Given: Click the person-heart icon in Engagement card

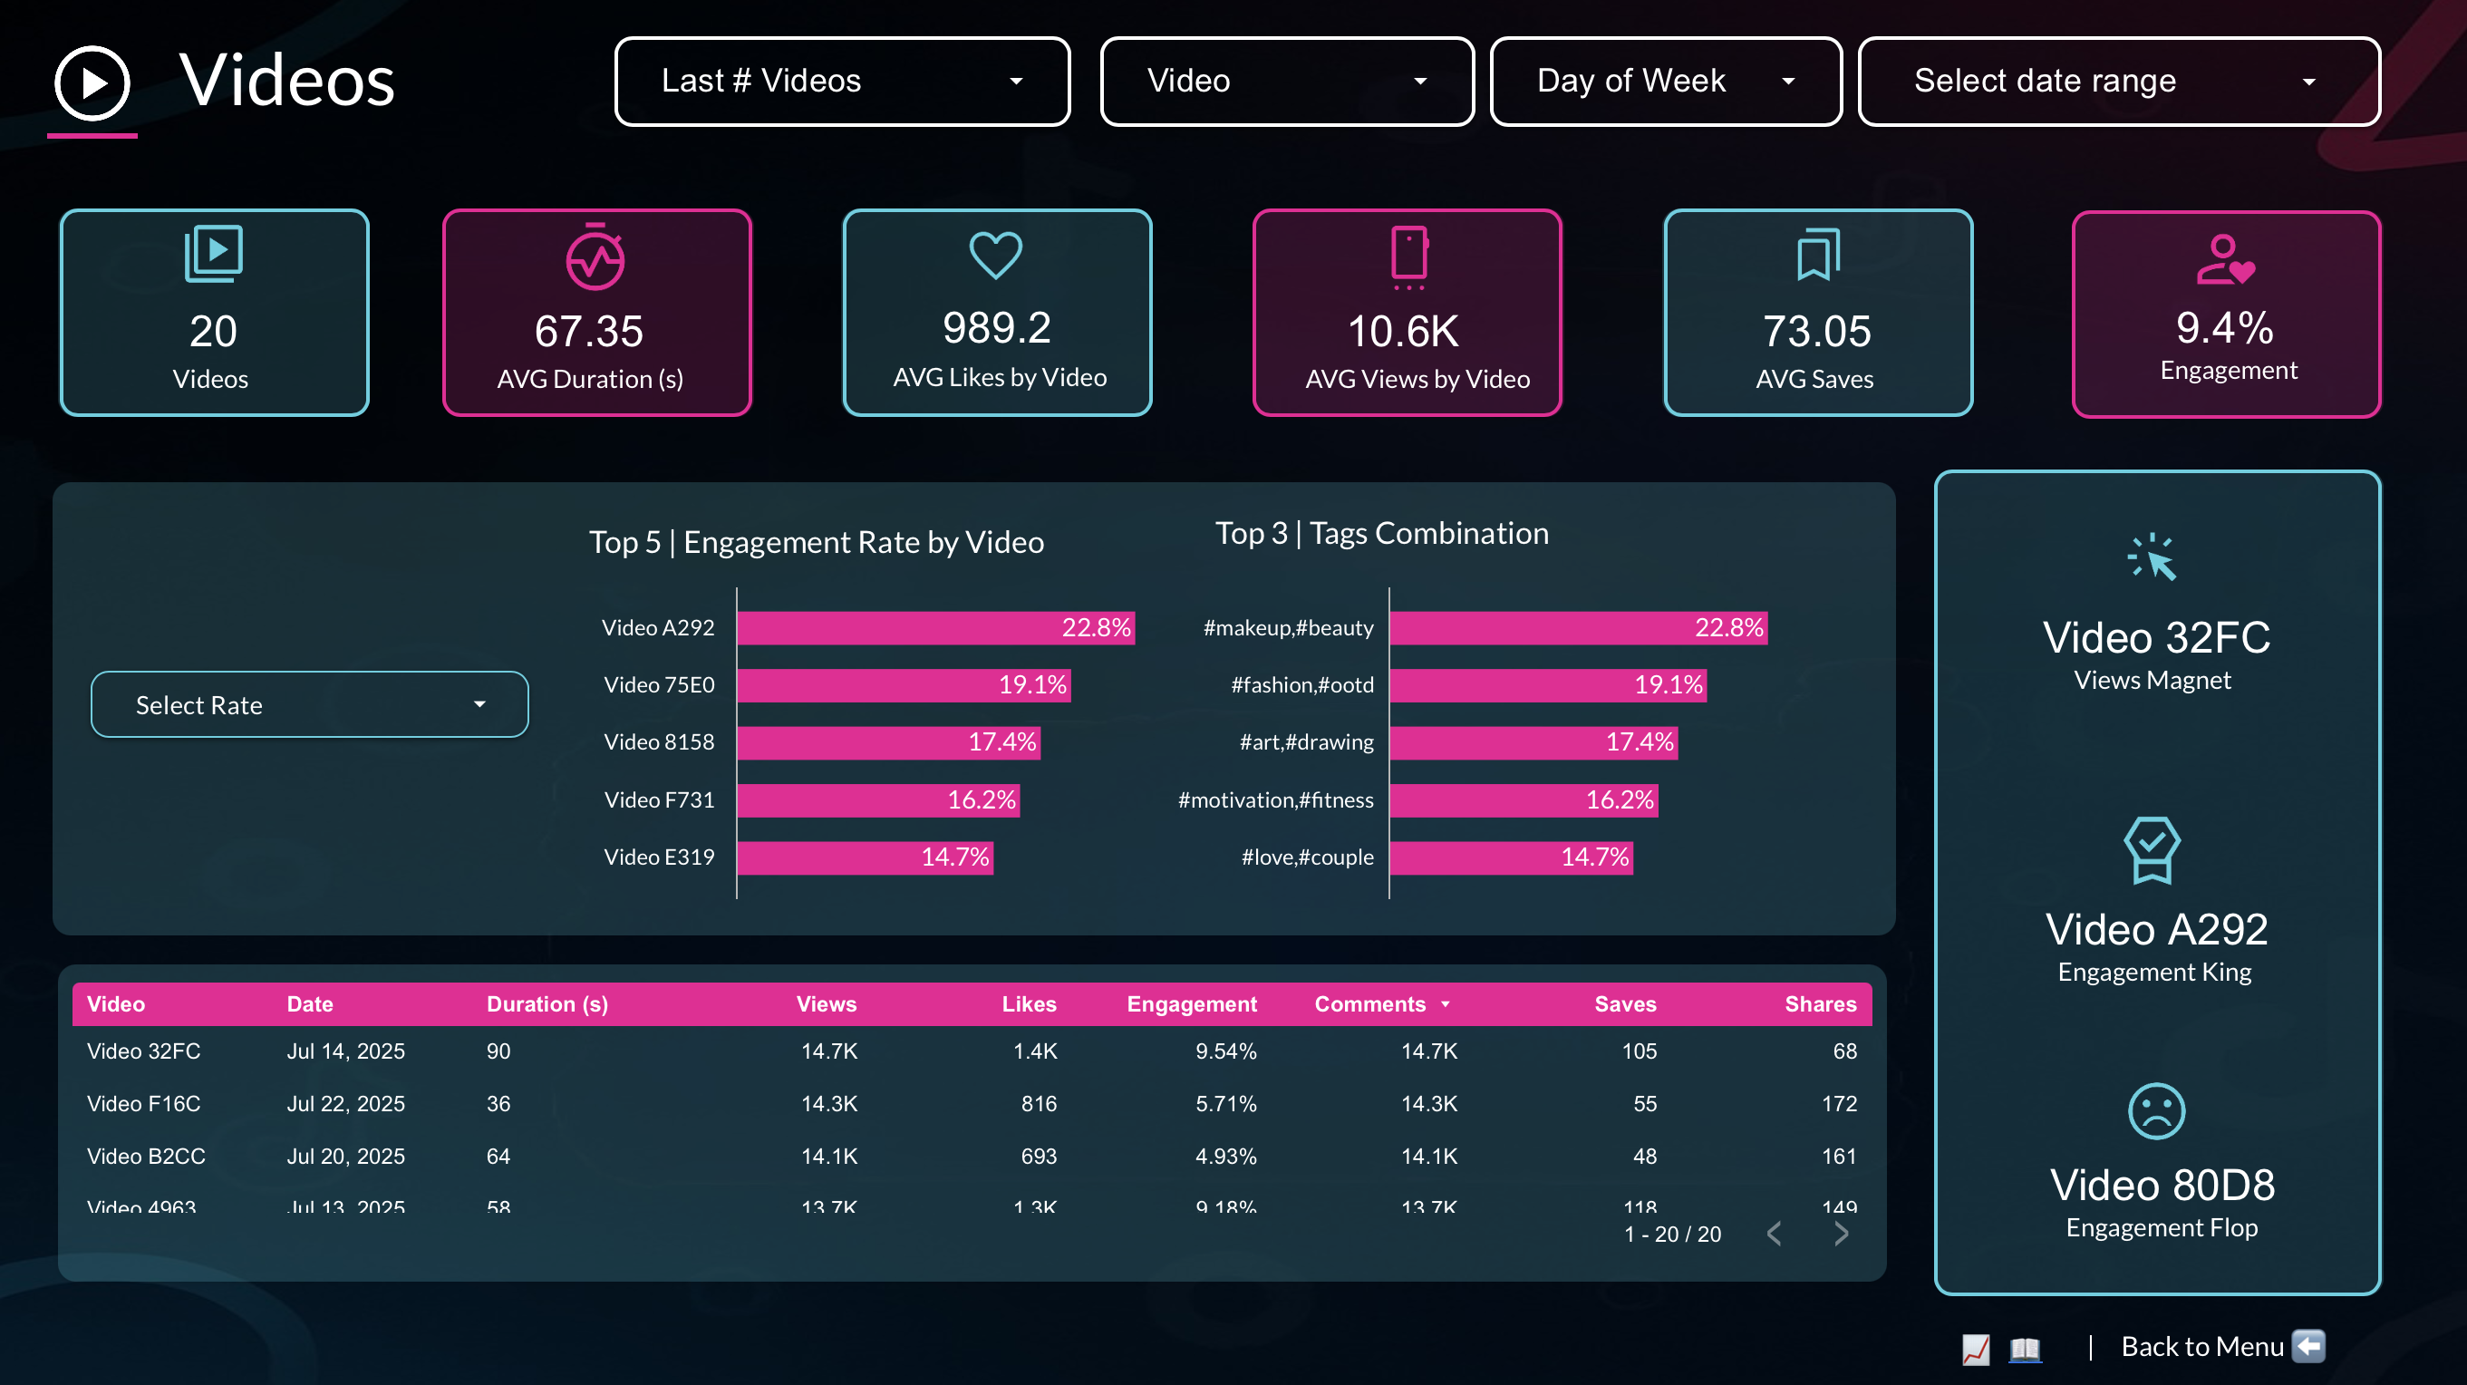Looking at the screenshot, I should pyautogui.click(x=2226, y=259).
